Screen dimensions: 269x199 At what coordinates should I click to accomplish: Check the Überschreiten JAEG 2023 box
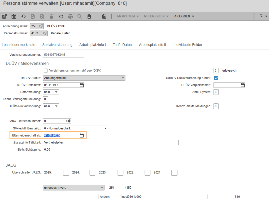120,172
